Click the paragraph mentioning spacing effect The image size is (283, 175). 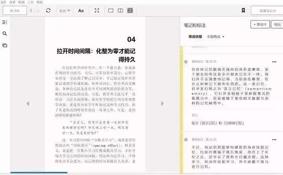pyautogui.click(x=95, y=151)
